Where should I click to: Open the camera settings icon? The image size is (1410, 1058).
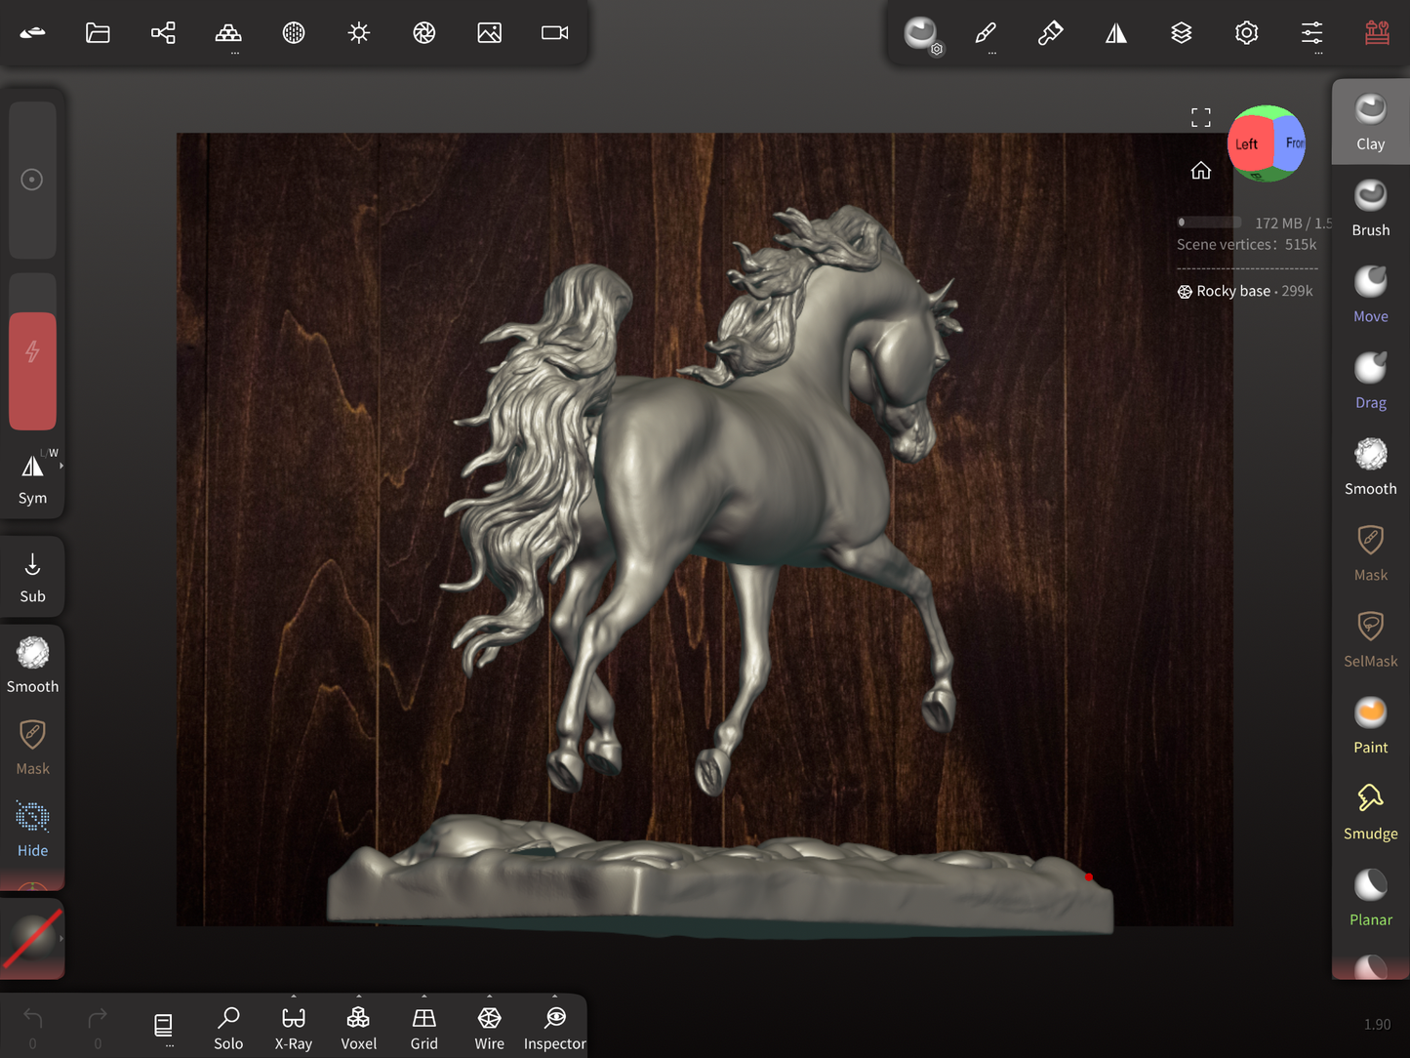[554, 33]
